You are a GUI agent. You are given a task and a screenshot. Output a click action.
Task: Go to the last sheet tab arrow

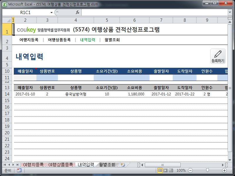pyautogui.click(x=18, y=165)
